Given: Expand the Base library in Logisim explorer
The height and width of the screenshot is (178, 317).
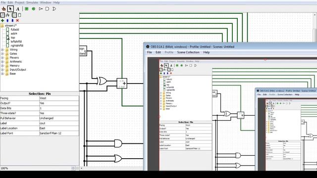Looking at the screenshot, I should pos(2,74).
